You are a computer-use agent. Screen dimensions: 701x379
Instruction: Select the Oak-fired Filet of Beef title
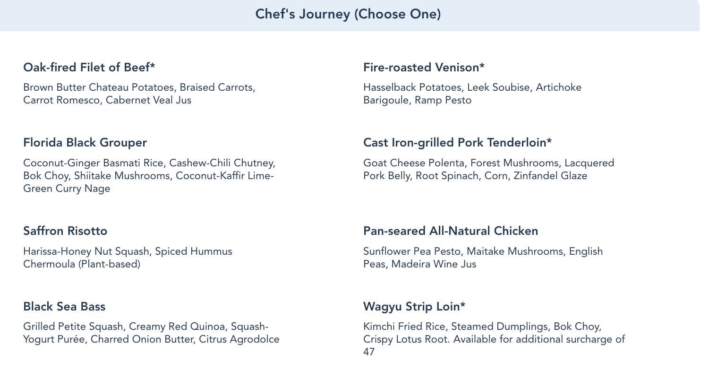coord(89,68)
